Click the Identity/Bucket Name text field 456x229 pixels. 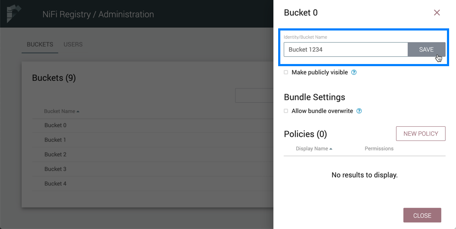point(345,49)
